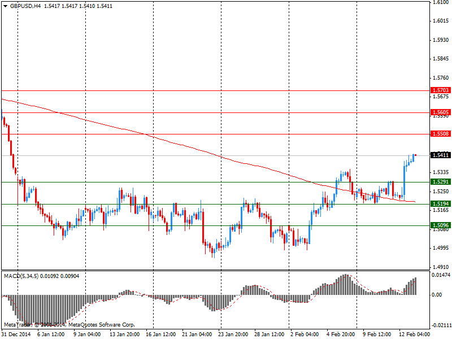Click the green 1.5291 support price label
This screenshot has height=339, width=452.
[x=441, y=182]
